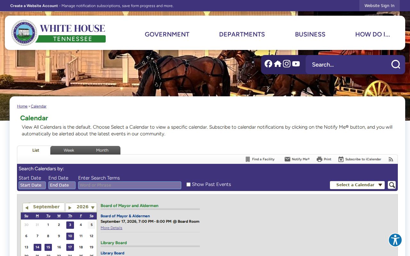The image size is (410, 256).
Task: Click the End Date field
Action: (62, 185)
